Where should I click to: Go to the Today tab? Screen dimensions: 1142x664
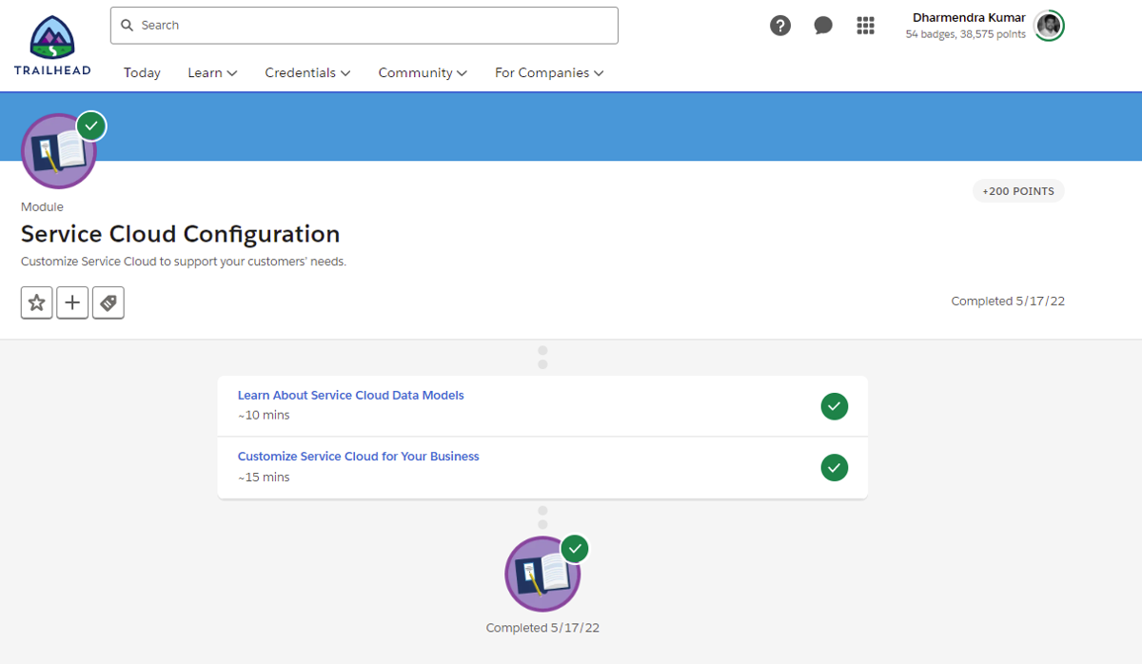click(142, 72)
